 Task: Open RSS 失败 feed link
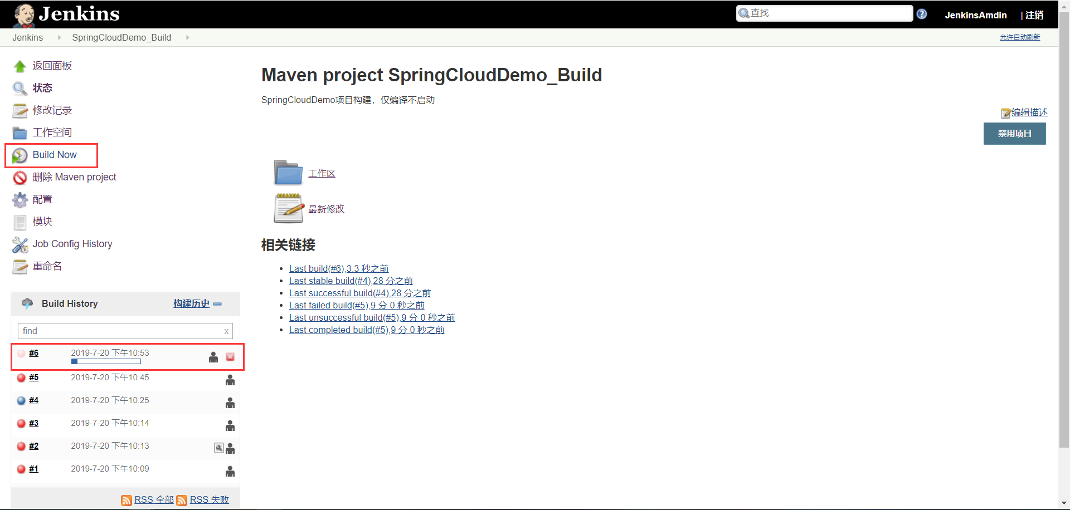click(210, 499)
